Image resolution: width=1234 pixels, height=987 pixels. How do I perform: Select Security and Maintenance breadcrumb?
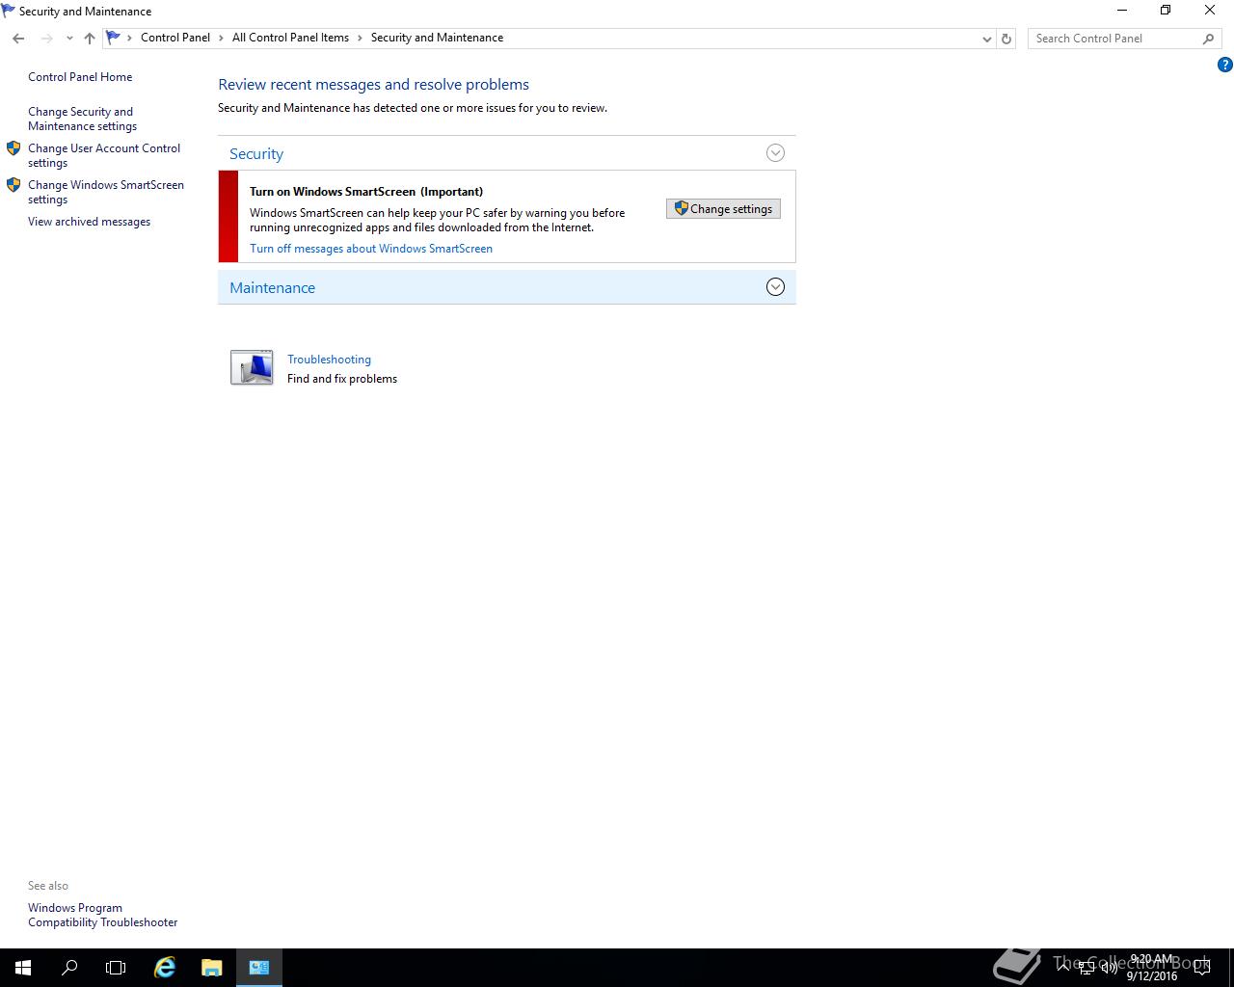[437, 38]
